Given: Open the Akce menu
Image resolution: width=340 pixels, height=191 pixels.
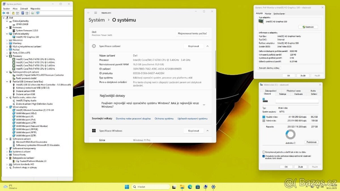Looking at the screenshot, I should pos(15,9).
